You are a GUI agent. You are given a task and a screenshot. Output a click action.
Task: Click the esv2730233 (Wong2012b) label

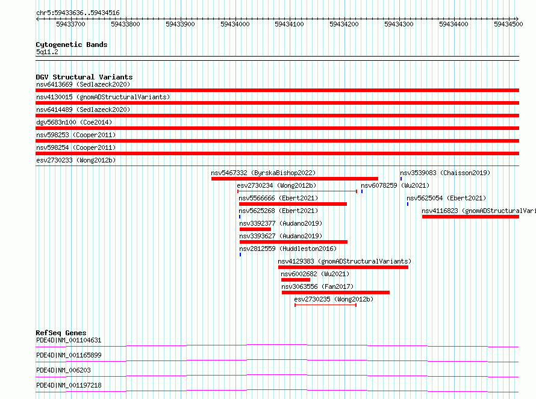(76, 160)
